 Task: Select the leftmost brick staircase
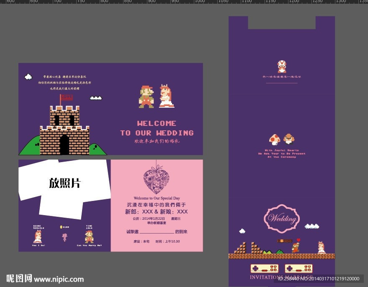coord(240,248)
